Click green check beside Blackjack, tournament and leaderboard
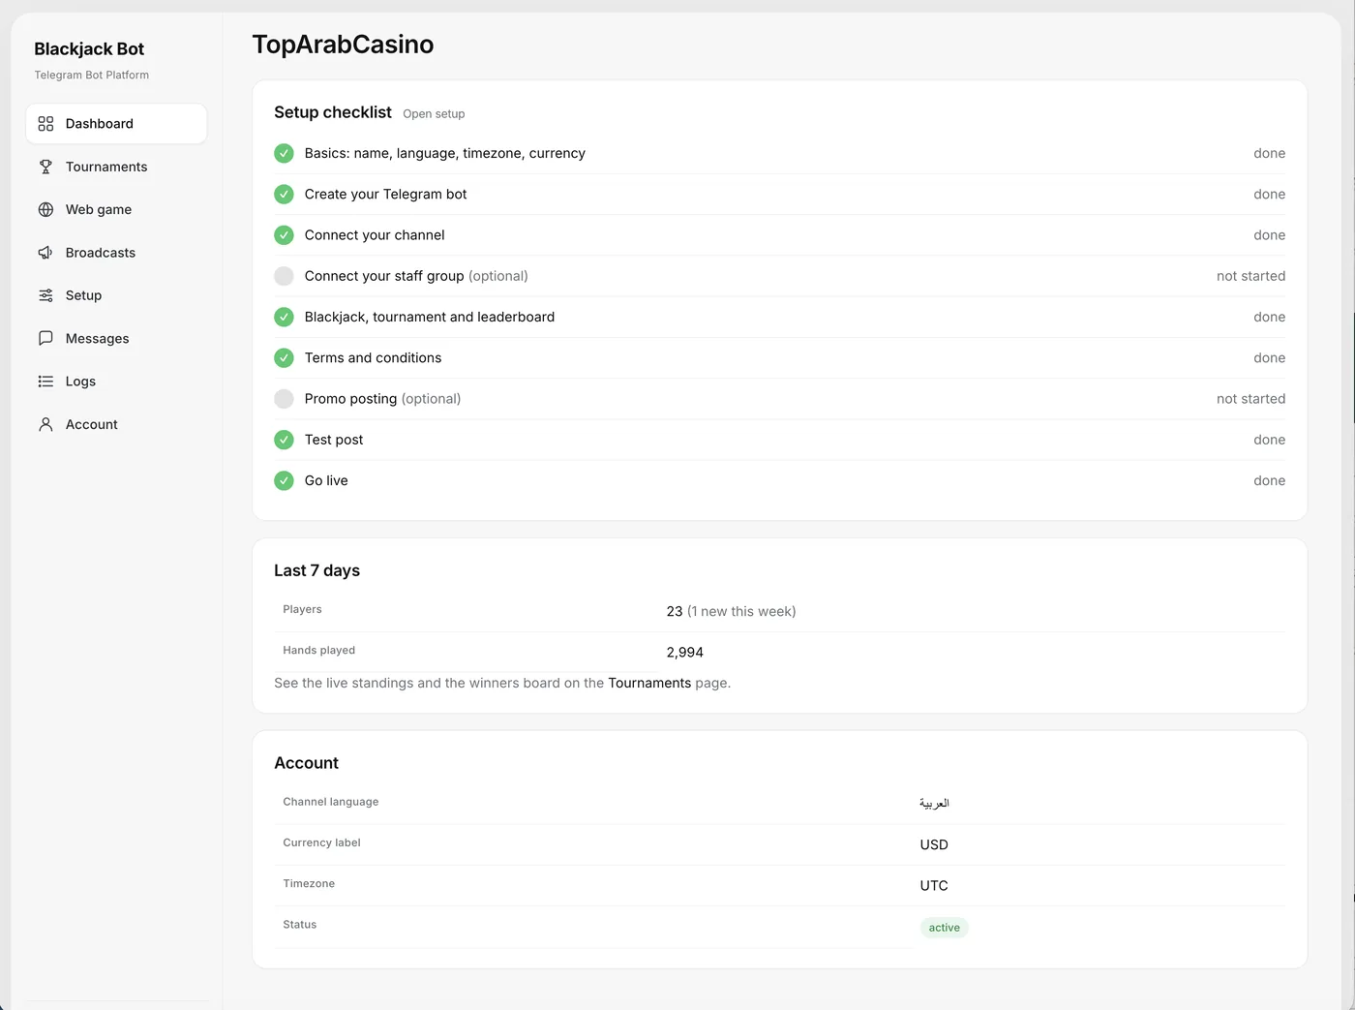Image resolution: width=1355 pixels, height=1010 pixels. [284, 317]
